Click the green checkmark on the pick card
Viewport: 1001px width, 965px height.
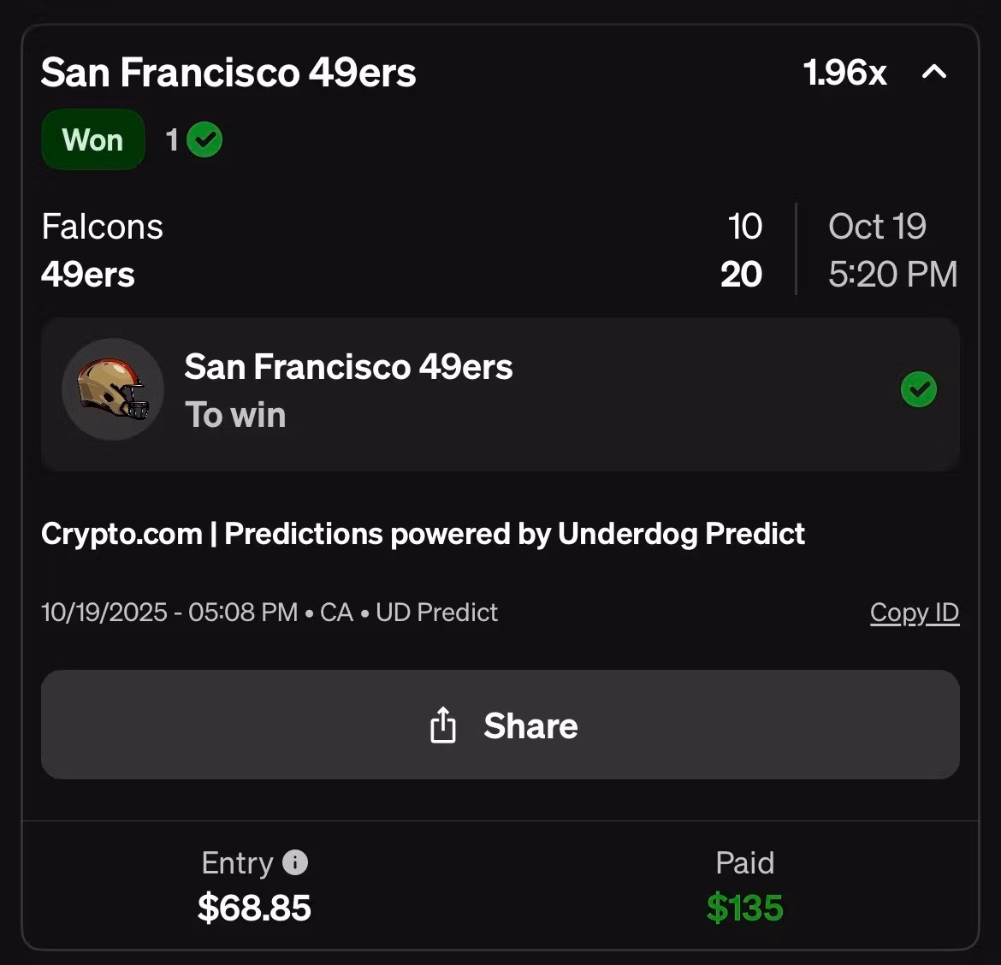[x=918, y=390]
